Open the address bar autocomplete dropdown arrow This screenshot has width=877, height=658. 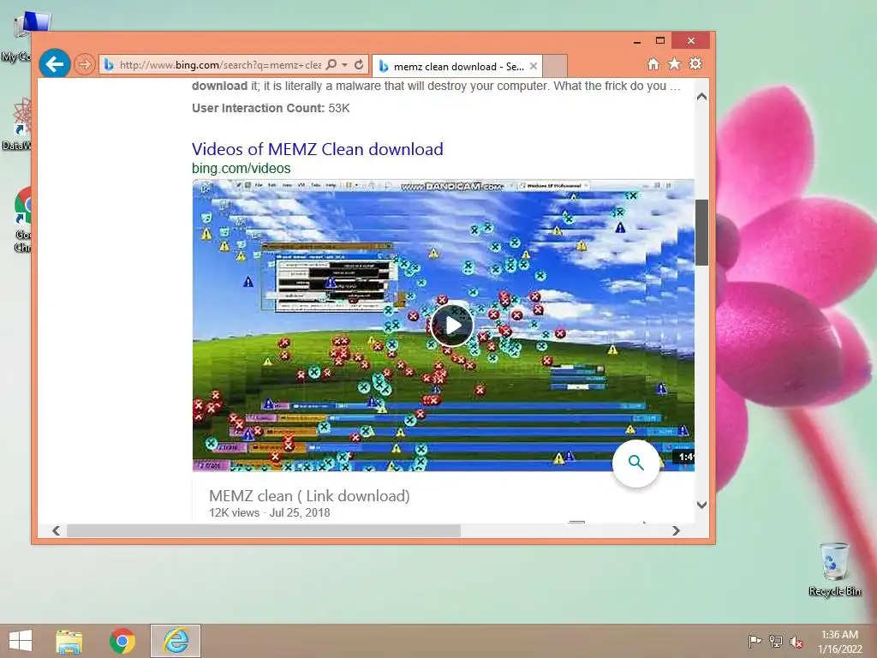pyautogui.click(x=345, y=65)
